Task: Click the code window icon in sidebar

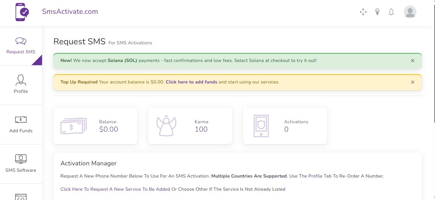Action: [21, 197]
